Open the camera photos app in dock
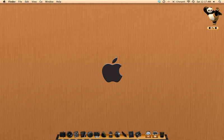Viewport: 224px width, 140px height. point(97,135)
